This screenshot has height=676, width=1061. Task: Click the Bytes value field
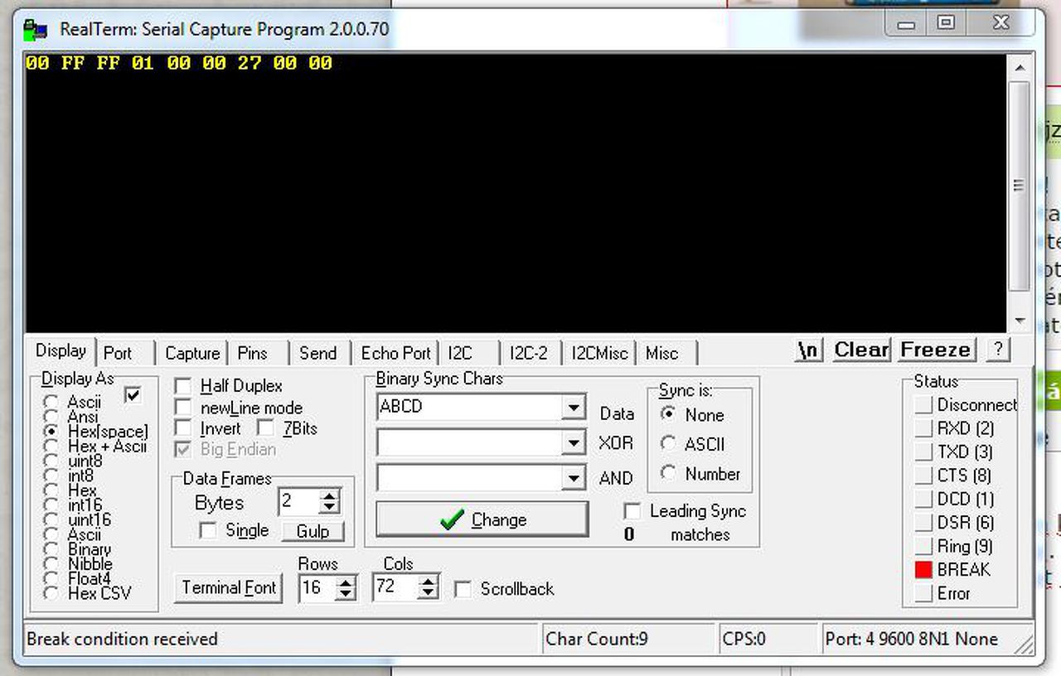[300, 502]
